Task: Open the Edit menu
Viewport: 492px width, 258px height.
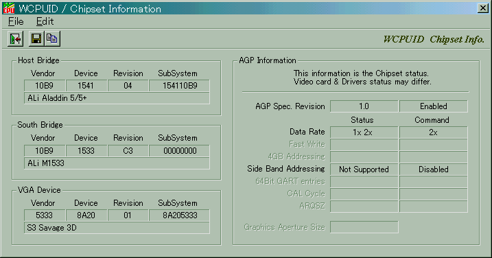Action: point(45,21)
